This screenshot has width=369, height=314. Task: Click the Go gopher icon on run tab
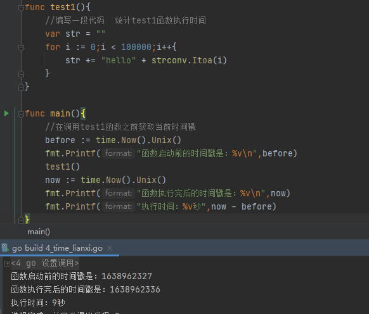click(x=4, y=248)
